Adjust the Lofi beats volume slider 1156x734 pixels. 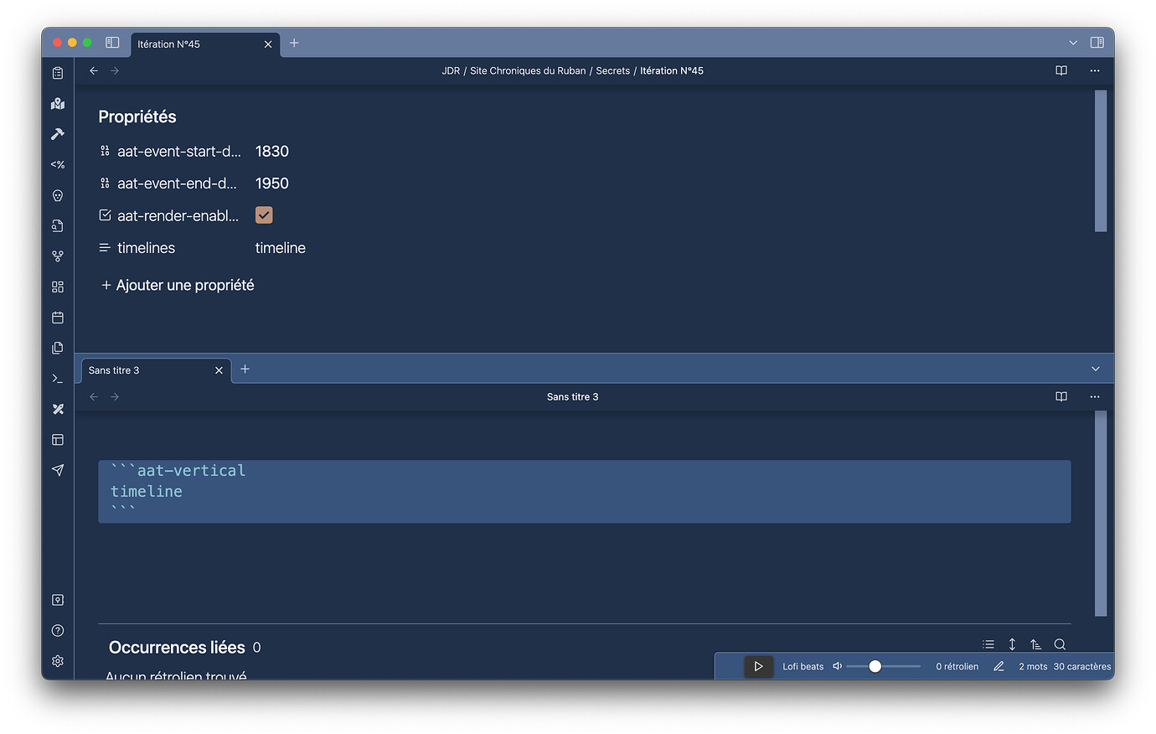(883, 666)
